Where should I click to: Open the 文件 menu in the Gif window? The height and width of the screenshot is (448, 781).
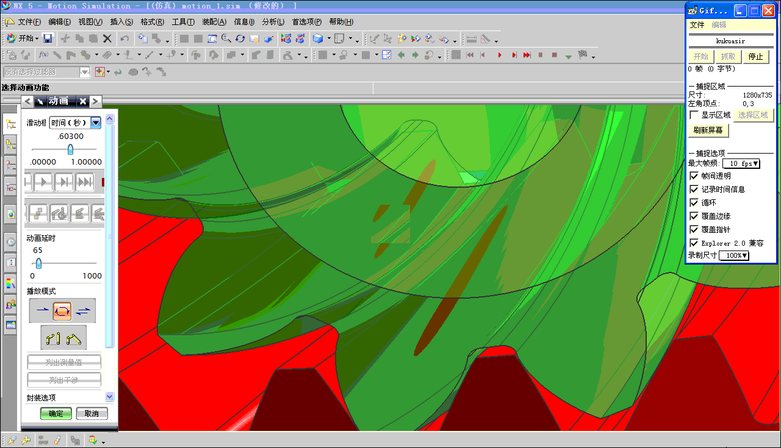coord(697,25)
